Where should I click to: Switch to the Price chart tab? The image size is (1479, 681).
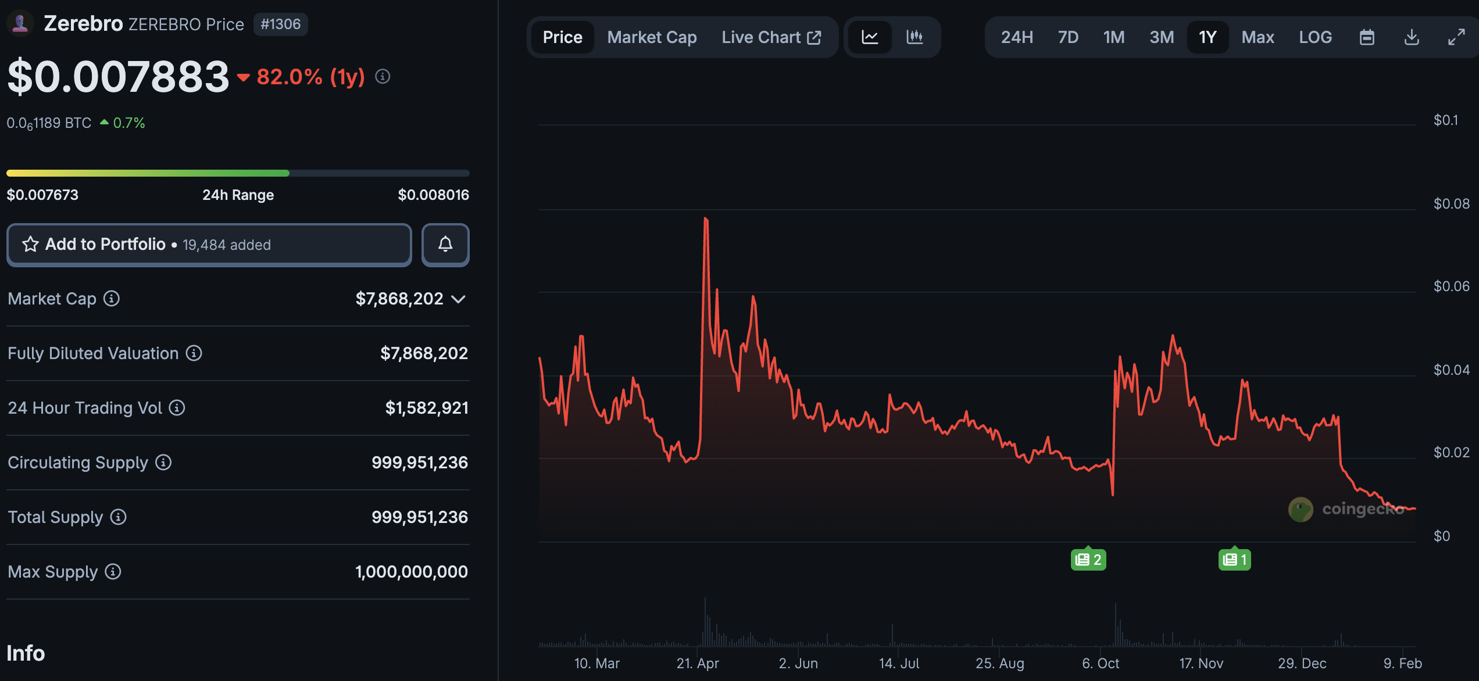click(x=562, y=37)
